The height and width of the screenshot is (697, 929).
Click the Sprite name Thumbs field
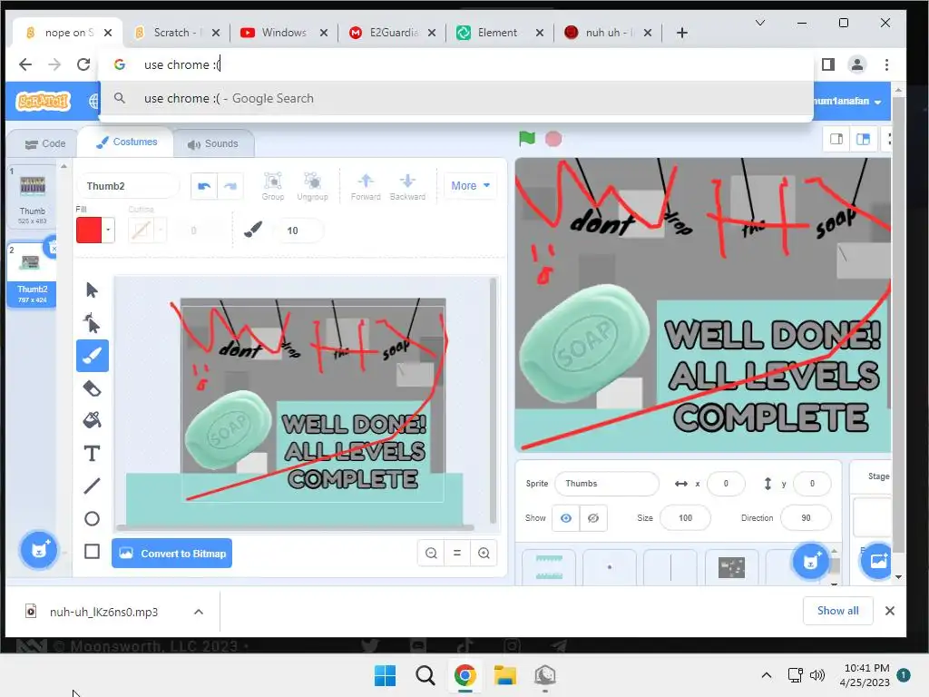pos(607,484)
